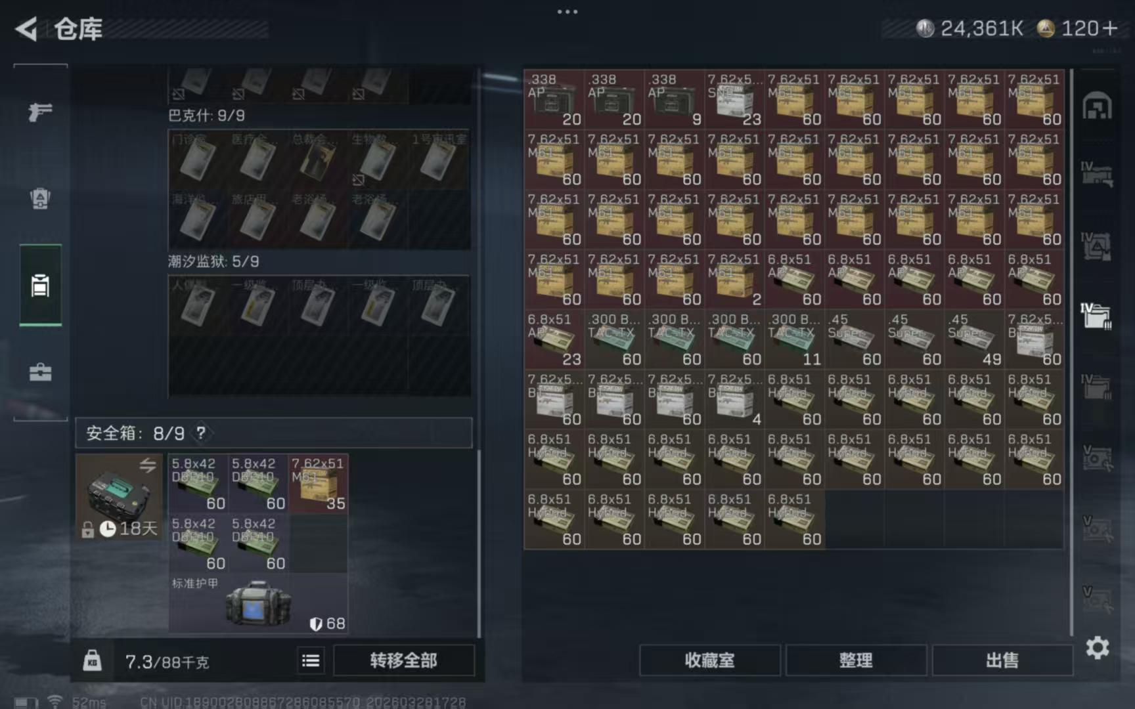The width and height of the screenshot is (1135, 709).
Task: Select the 7.62x5 SN stack of 23
Action: (x=734, y=99)
